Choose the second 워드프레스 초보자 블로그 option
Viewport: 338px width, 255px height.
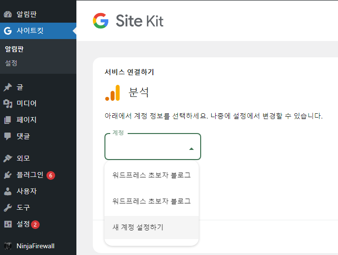pyautogui.click(x=151, y=201)
